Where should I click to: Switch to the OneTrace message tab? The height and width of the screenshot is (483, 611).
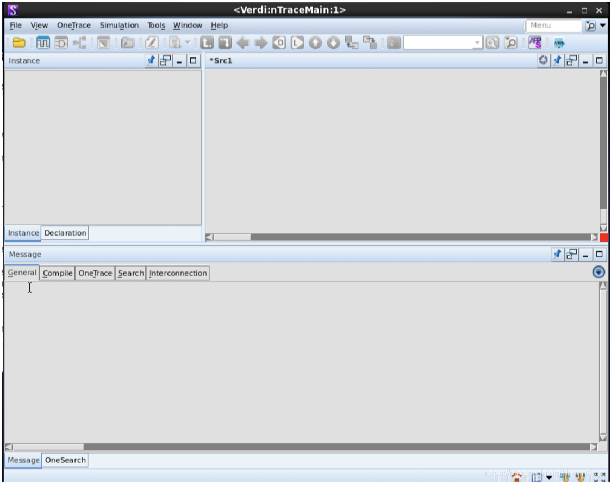pyautogui.click(x=95, y=273)
